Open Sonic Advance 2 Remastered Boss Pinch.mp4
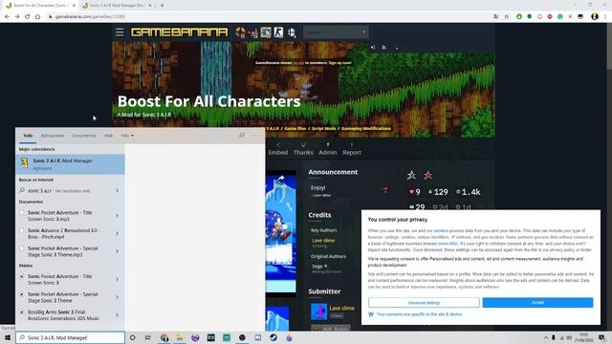Screen dimensions: 612x344 (x=64, y=233)
